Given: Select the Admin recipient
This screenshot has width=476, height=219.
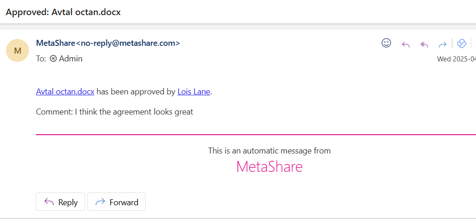Looking at the screenshot, I should pyautogui.click(x=71, y=59).
